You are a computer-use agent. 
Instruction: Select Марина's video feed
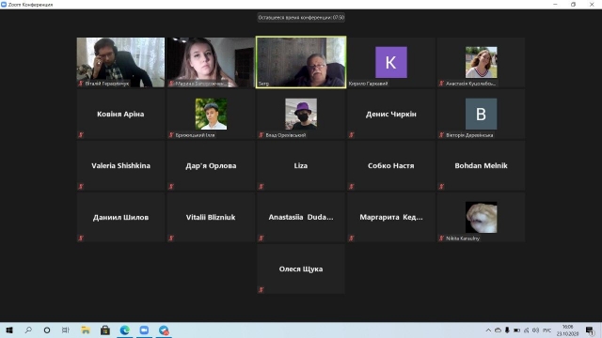(211, 62)
